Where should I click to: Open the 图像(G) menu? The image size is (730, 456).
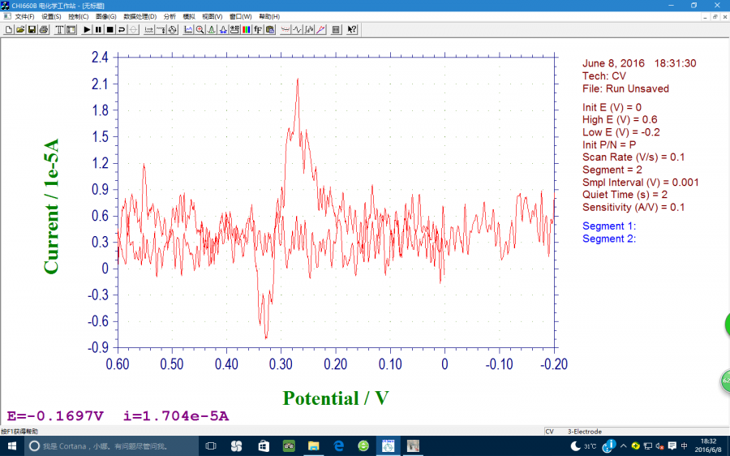[105, 16]
